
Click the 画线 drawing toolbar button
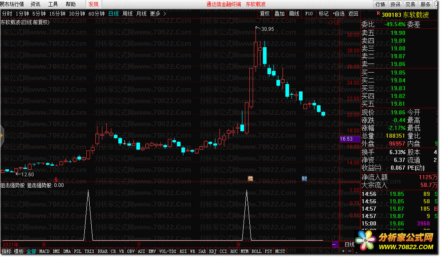click(294, 14)
